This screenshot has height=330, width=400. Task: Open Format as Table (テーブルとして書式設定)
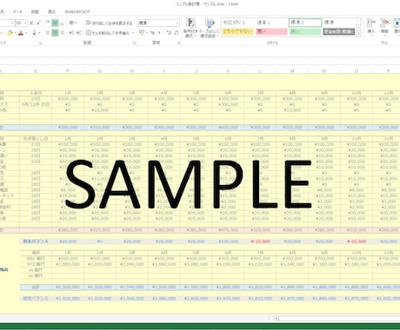point(210,29)
